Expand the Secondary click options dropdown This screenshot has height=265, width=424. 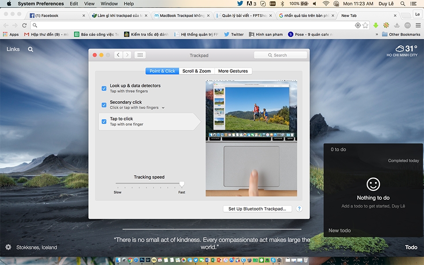click(163, 108)
